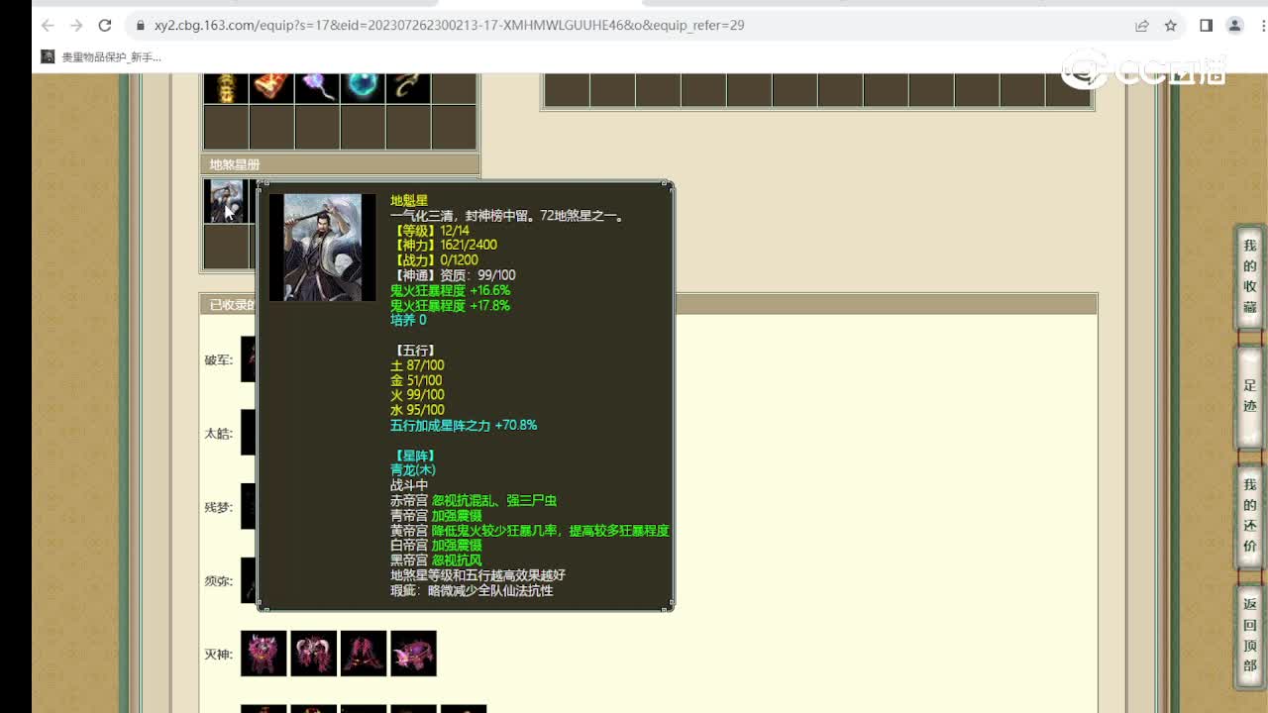The image size is (1268, 713).
Task: Click the 灭神: set label
Action: point(219,655)
